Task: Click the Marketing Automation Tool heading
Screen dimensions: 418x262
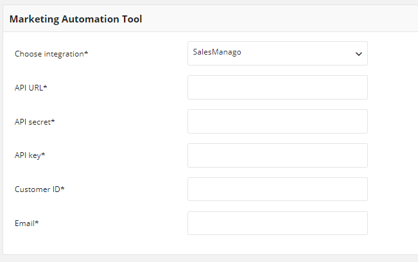Action: point(76,19)
